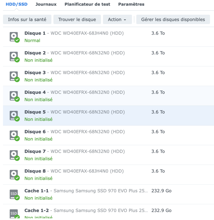Screen dimensions: 214x220
Task: Click the Cache 1-1 SSD icon
Action: click(x=14, y=194)
